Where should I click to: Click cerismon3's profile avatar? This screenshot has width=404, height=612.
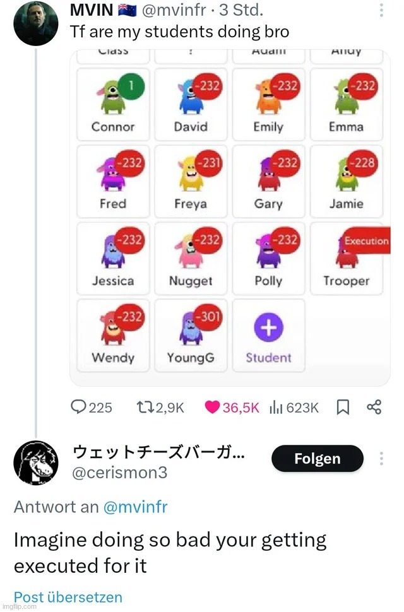pyautogui.click(x=36, y=462)
